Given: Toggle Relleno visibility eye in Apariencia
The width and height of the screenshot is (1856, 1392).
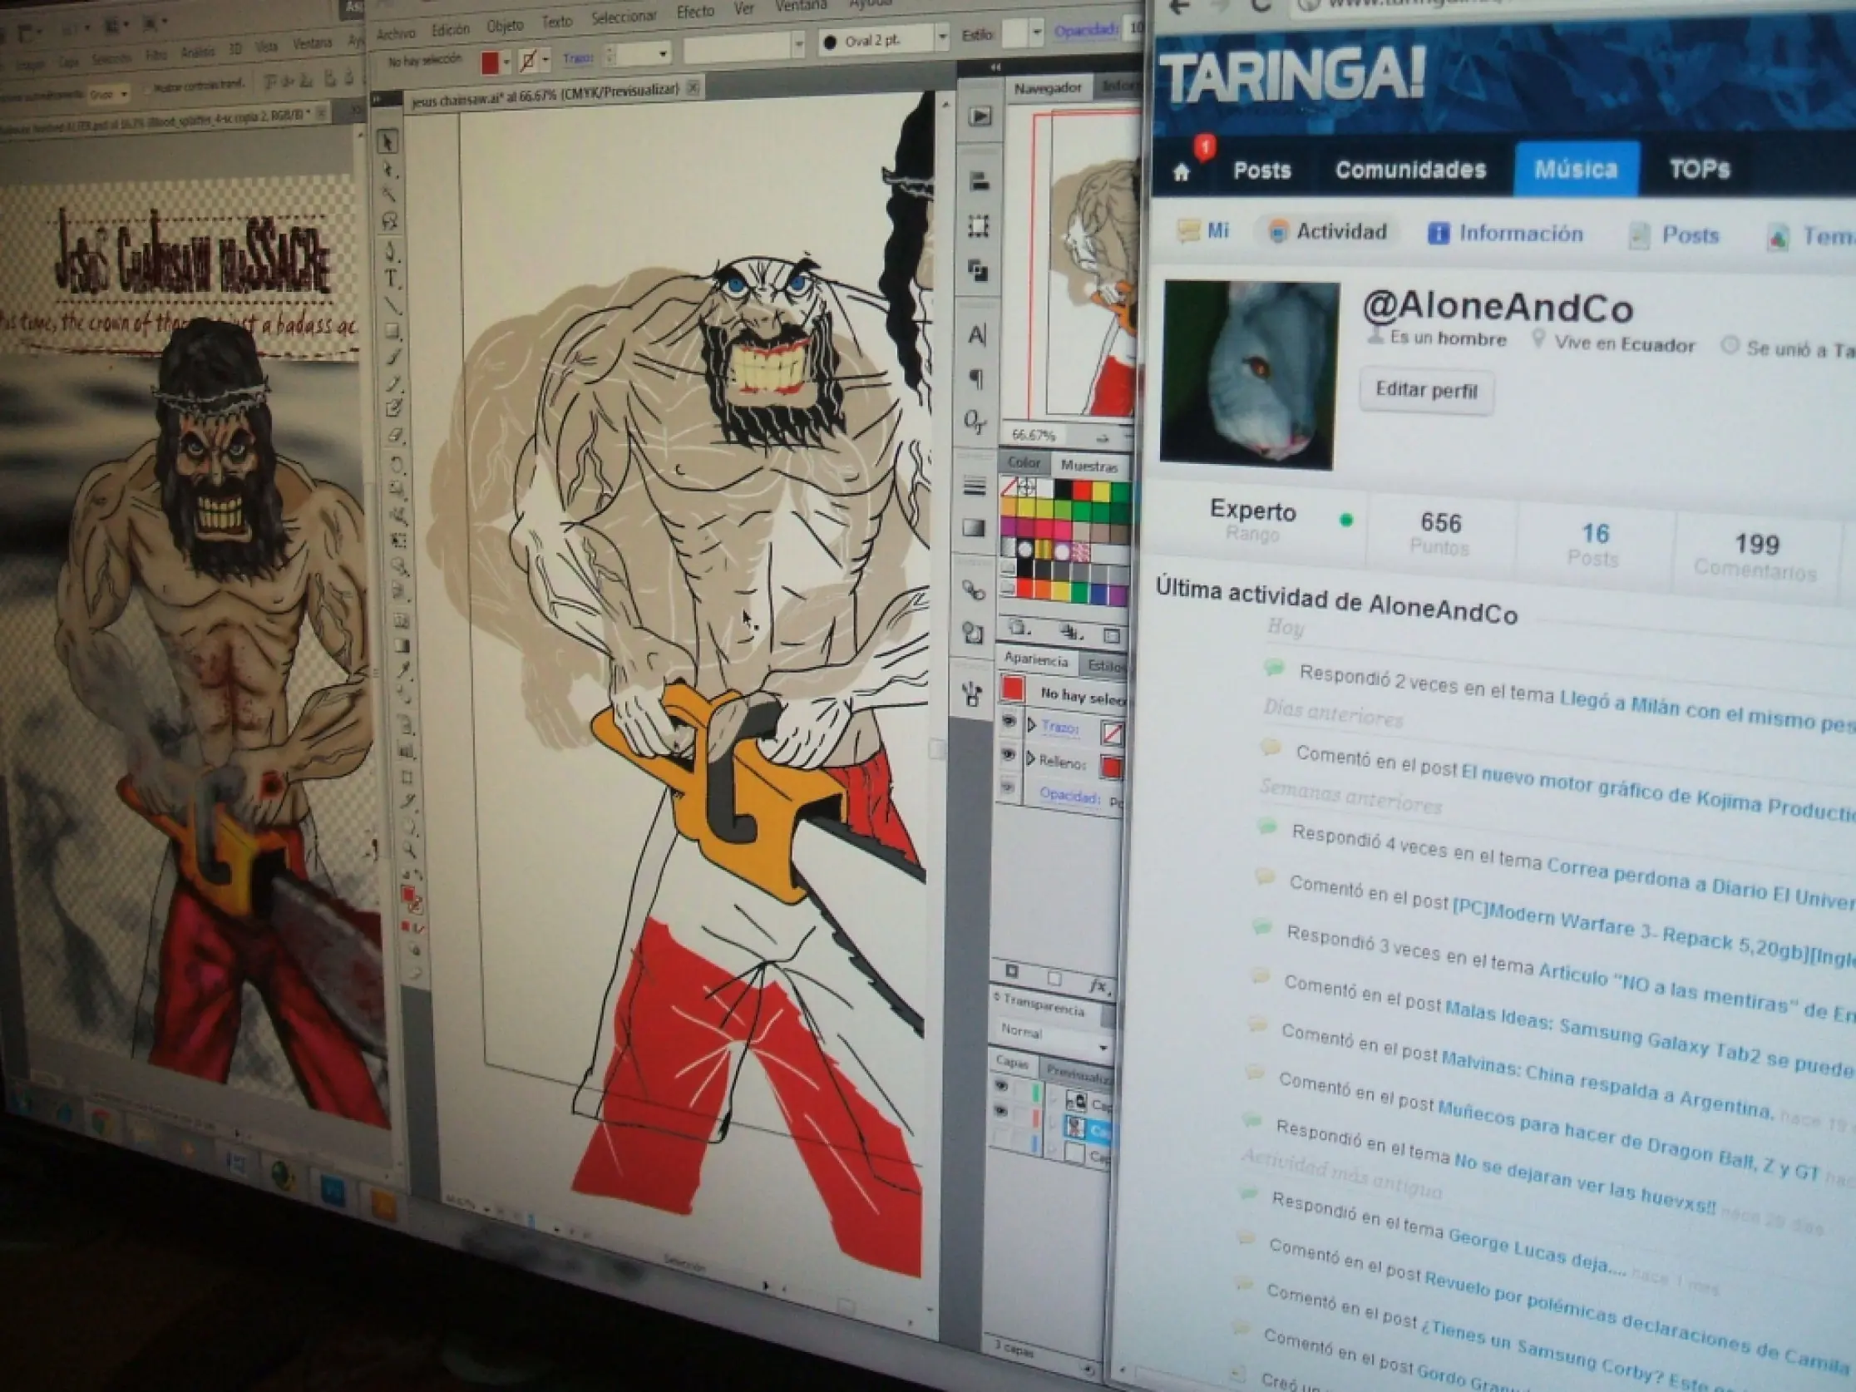Looking at the screenshot, I should click(x=1008, y=755).
